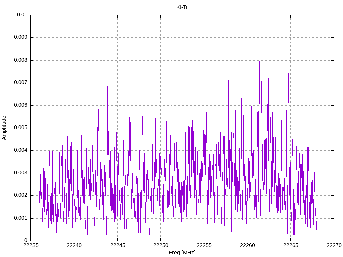Click the y-axis tick value 0.01
This screenshot has width=343, height=257.
click(22, 15)
